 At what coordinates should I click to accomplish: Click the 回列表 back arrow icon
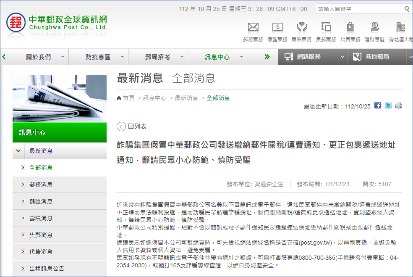121,127
